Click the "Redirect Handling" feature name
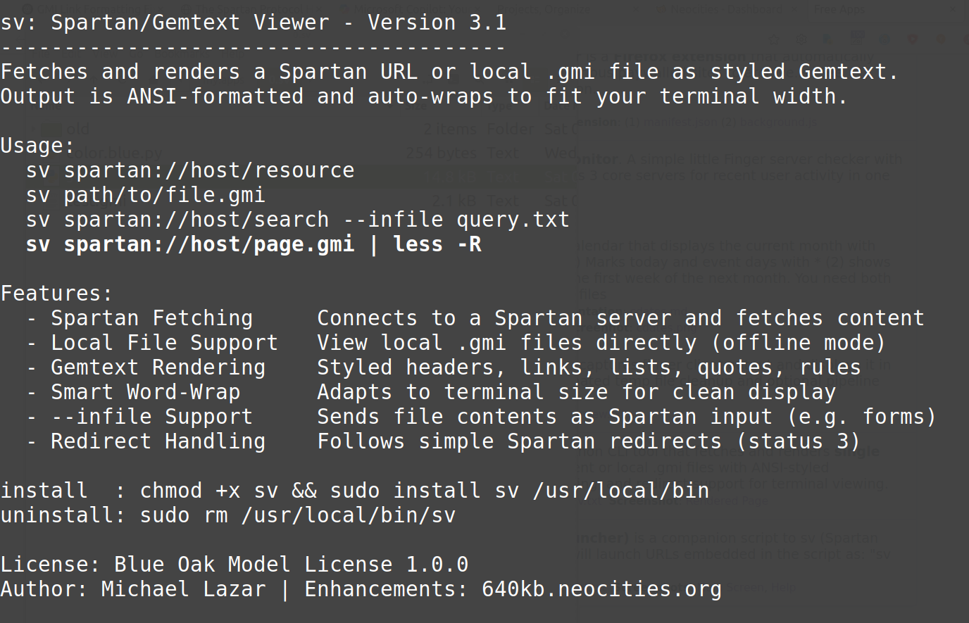The image size is (969, 623). pyautogui.click(x=158, y=441)
